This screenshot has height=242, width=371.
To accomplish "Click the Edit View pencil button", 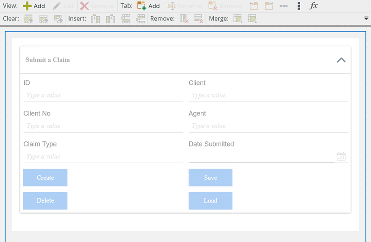I will (63, 6).
